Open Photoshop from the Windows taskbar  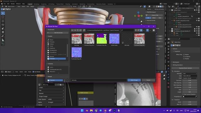pyautogui.click(x=114, y=110)
